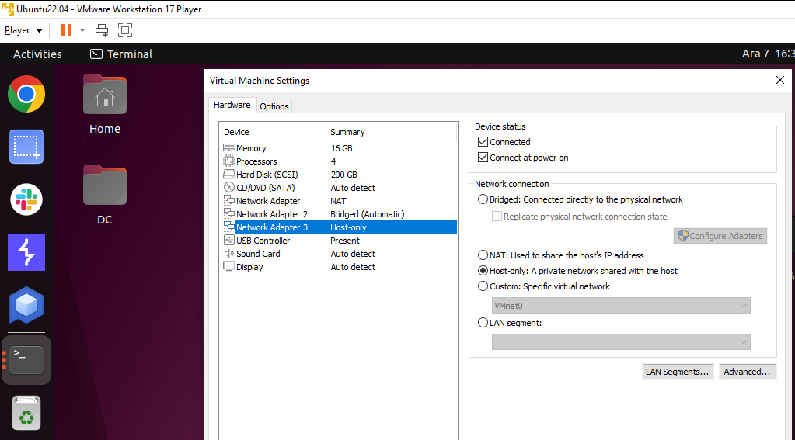The height and width of the screenshot is (440, 795).
Task: Expand the LAN segment dropdown
Action: coord(621,341)
